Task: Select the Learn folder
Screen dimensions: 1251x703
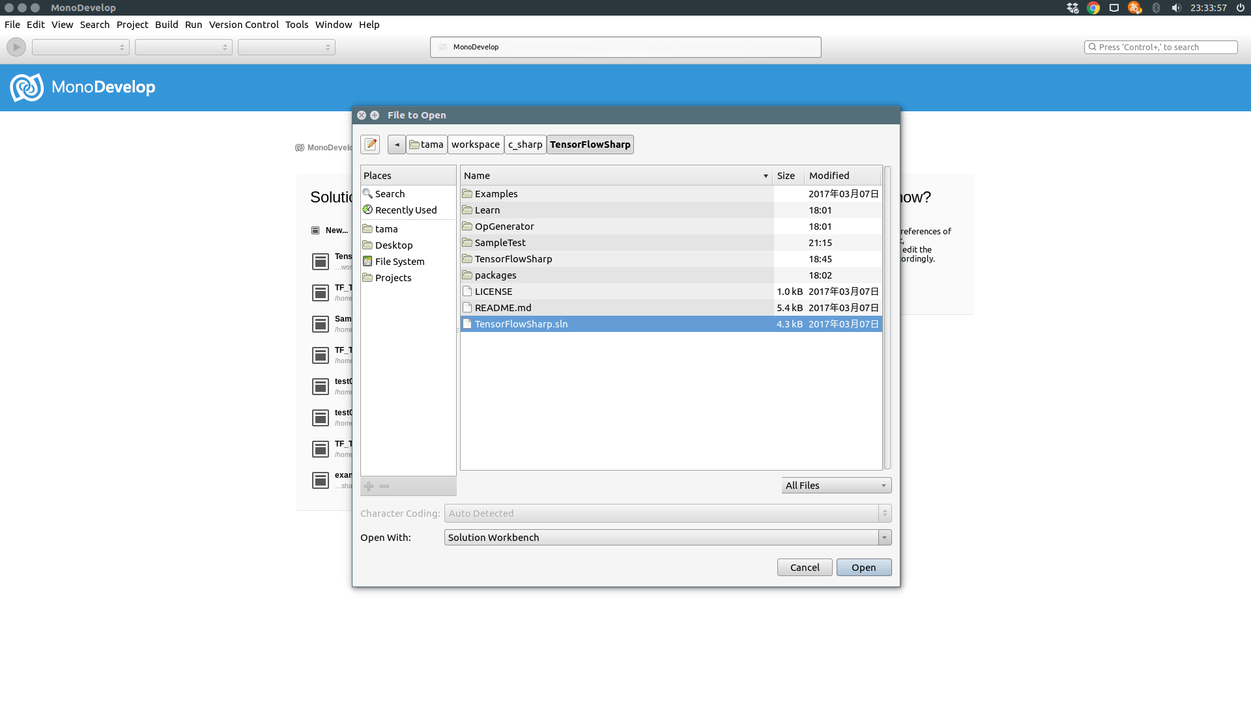Action: click(671, 210)
